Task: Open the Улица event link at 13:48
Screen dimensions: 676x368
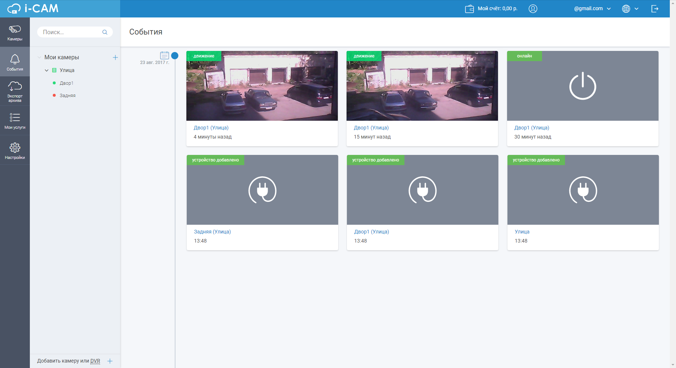Action: (x=522, y=232)
